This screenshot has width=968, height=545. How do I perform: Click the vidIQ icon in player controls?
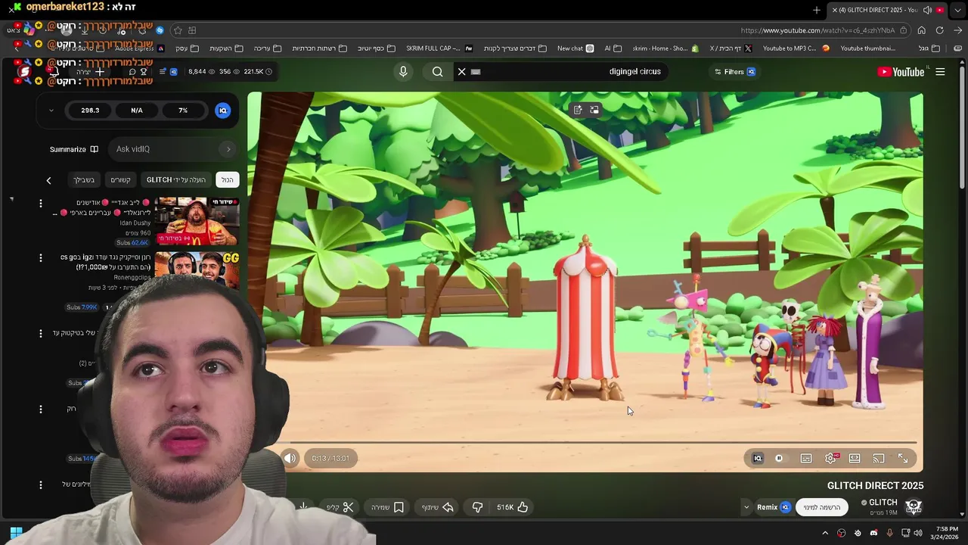coord(758,458)
